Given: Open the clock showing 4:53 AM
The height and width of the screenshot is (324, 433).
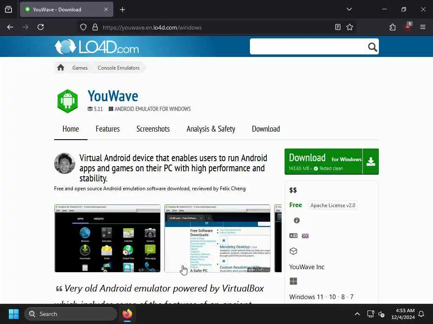Looking at the screenshot, I should 403,314.
